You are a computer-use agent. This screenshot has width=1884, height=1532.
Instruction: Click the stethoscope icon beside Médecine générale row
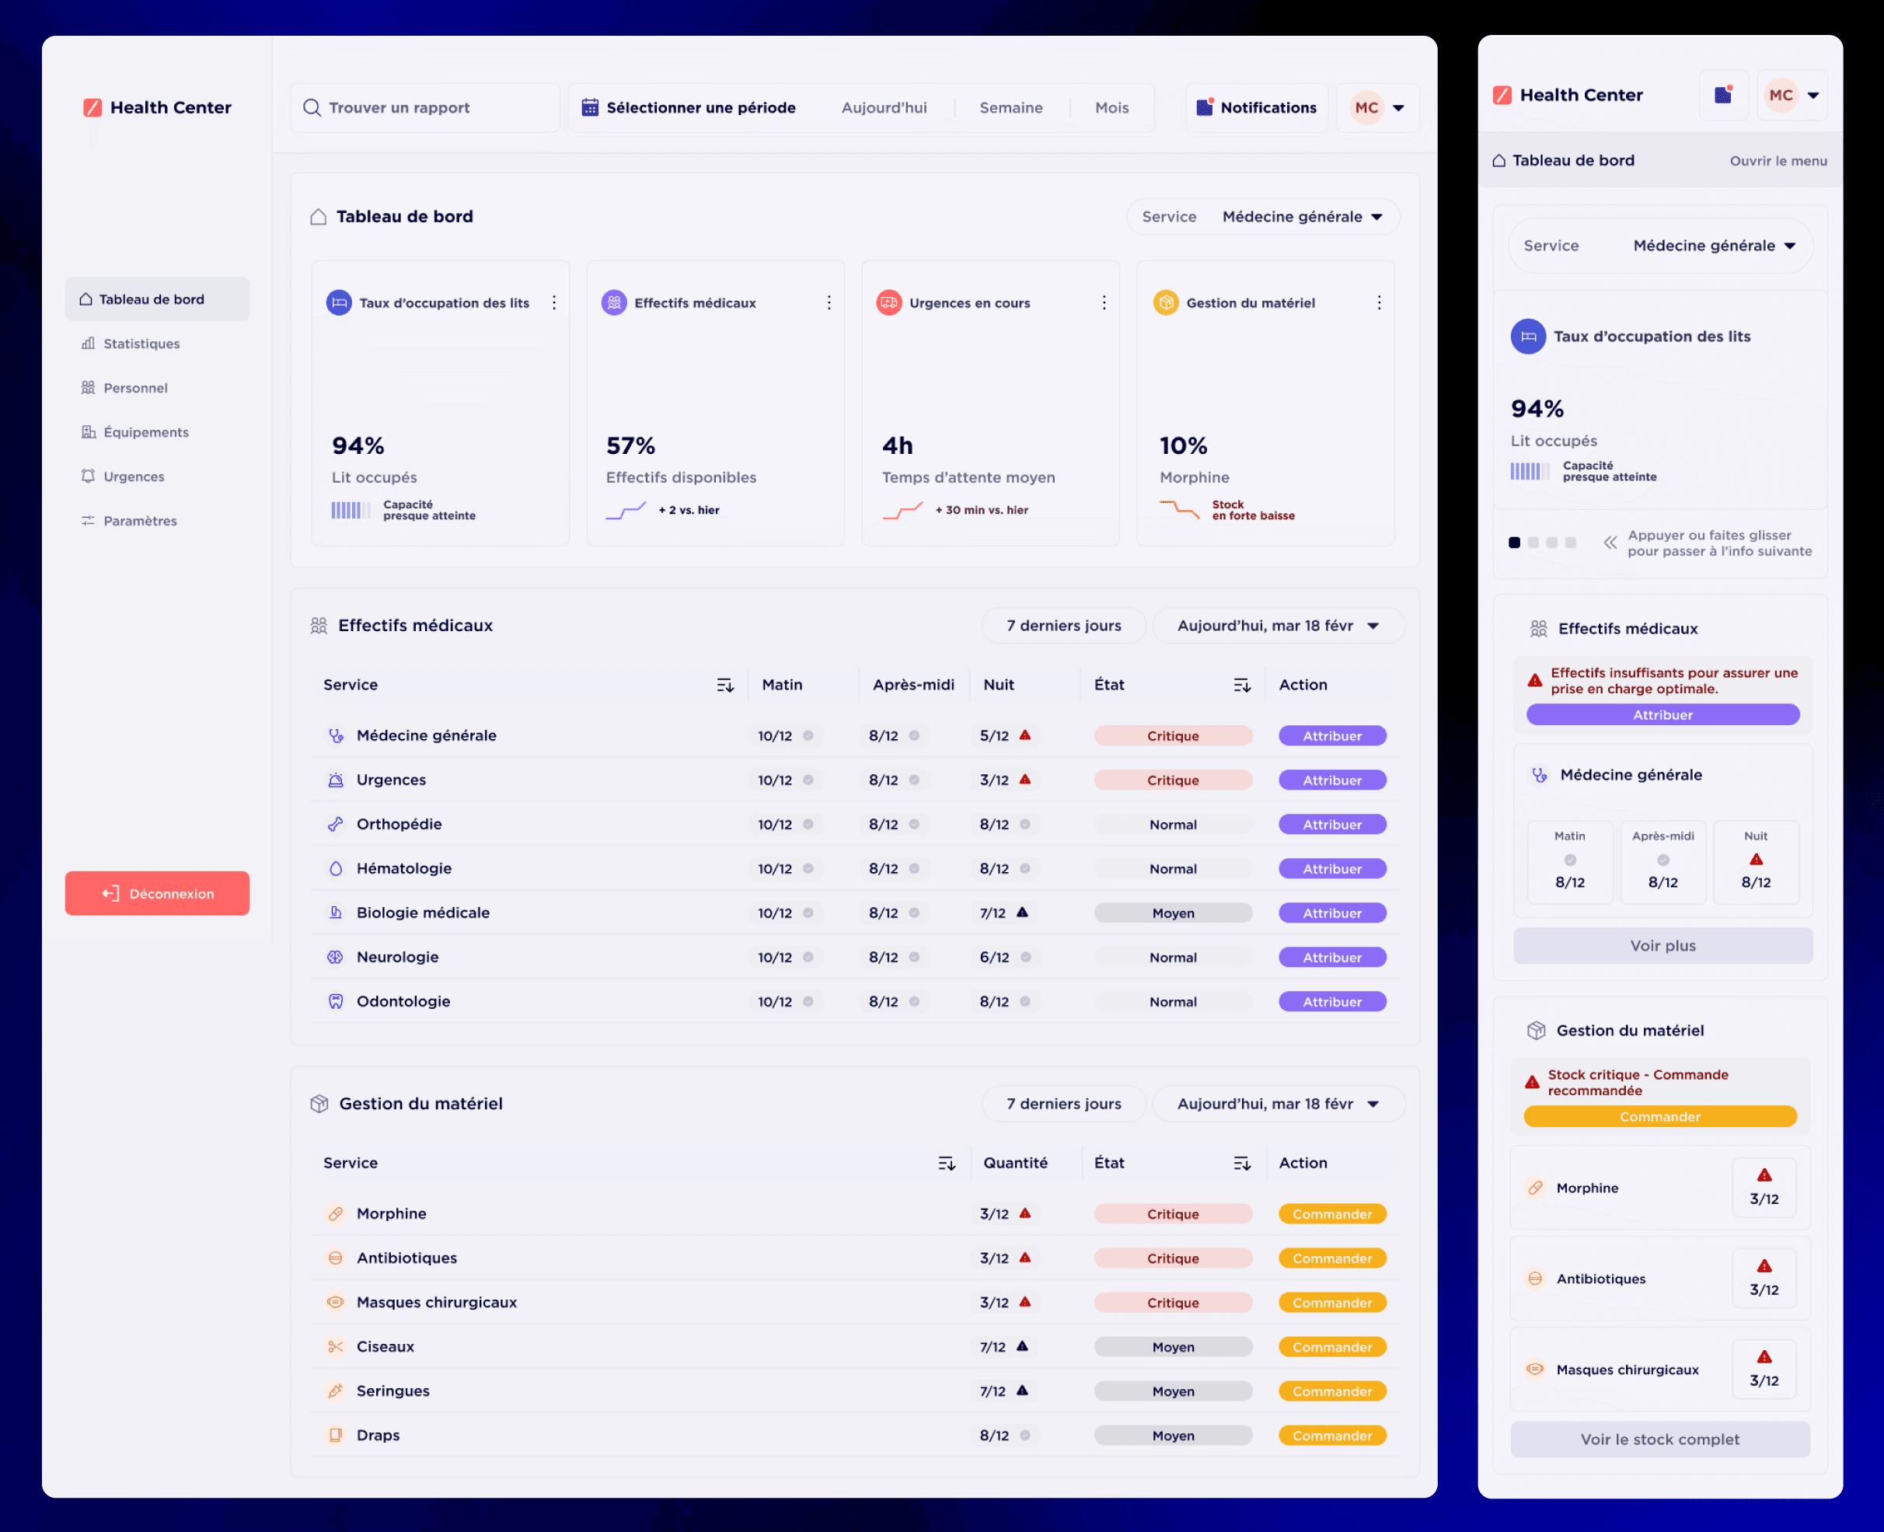pos(335,736)
